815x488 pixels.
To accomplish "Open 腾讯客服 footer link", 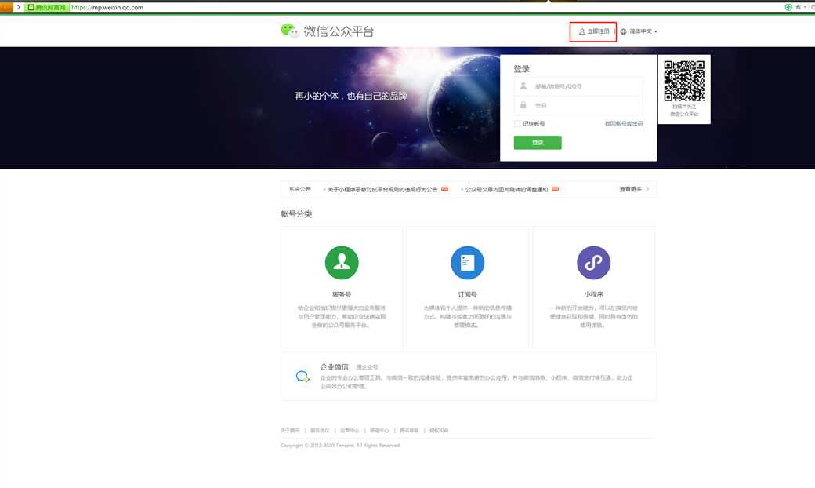I will pos(409,430).
